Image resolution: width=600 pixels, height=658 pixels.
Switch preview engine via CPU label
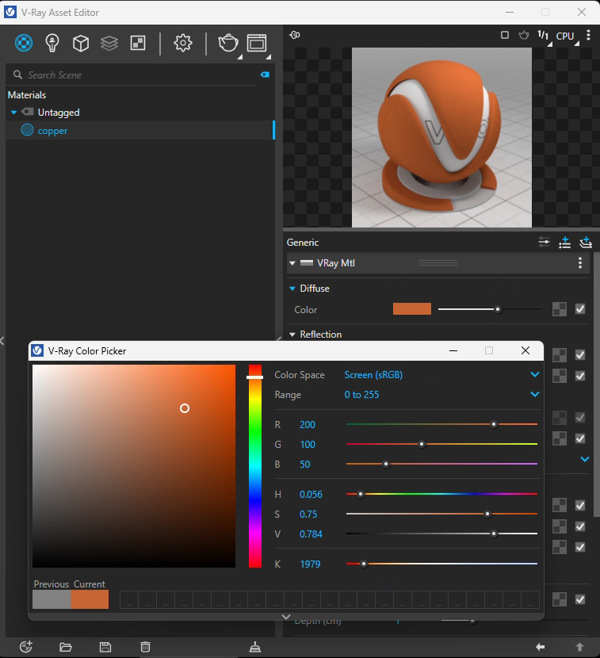click(x=565, y=36)
